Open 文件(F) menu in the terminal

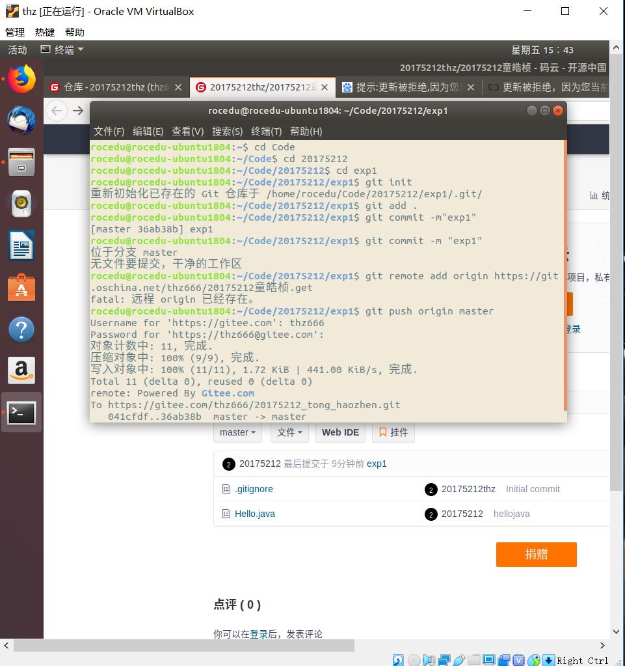pyautogui.click(x=109, y=132)
